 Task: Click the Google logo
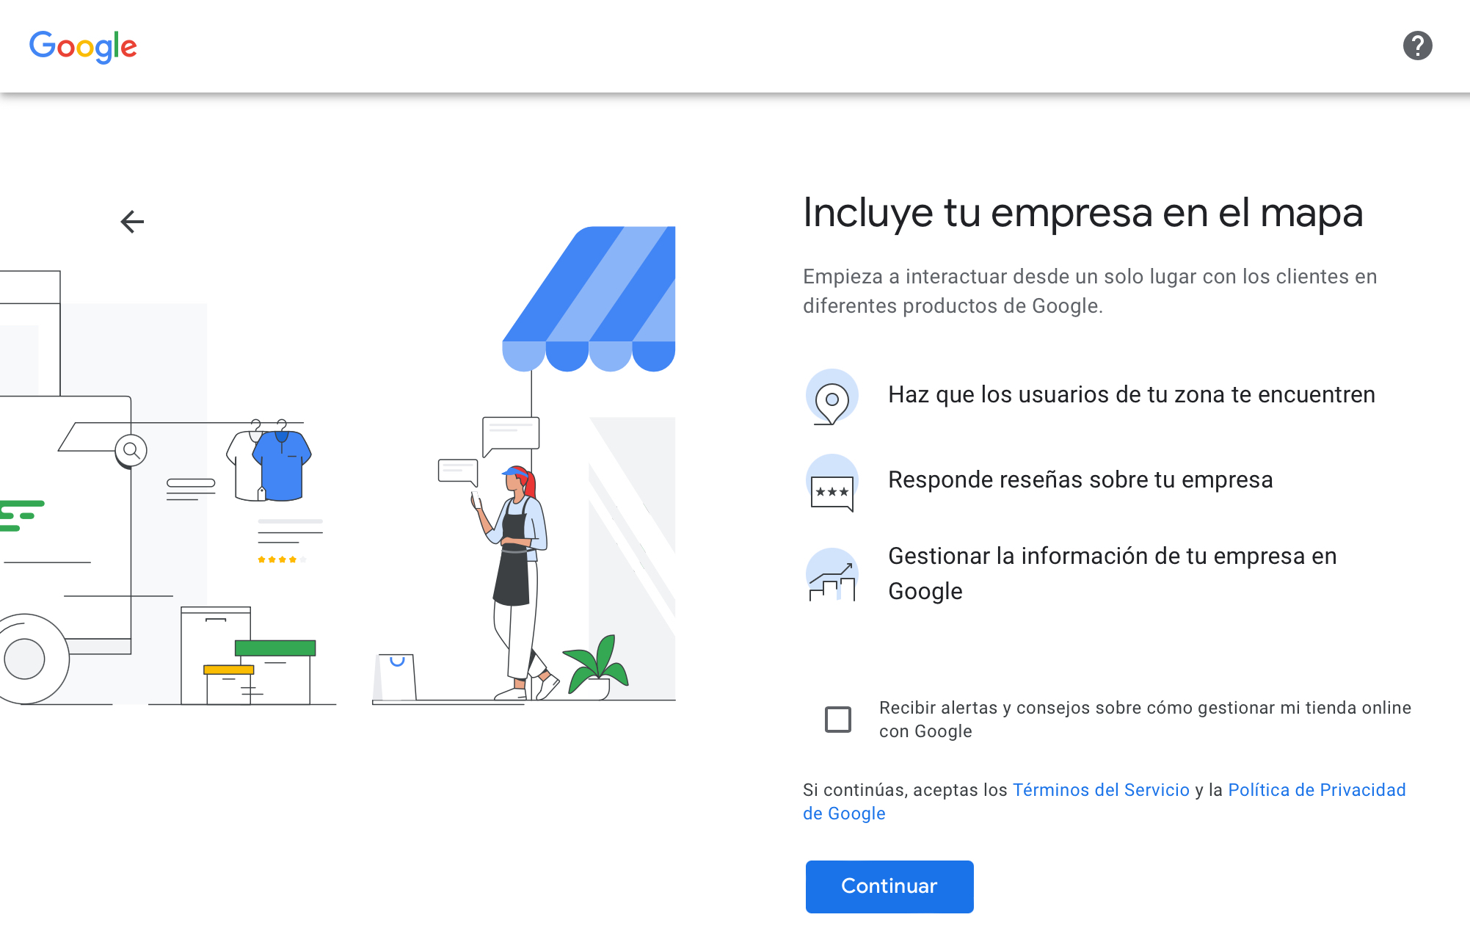click(83, 46)
